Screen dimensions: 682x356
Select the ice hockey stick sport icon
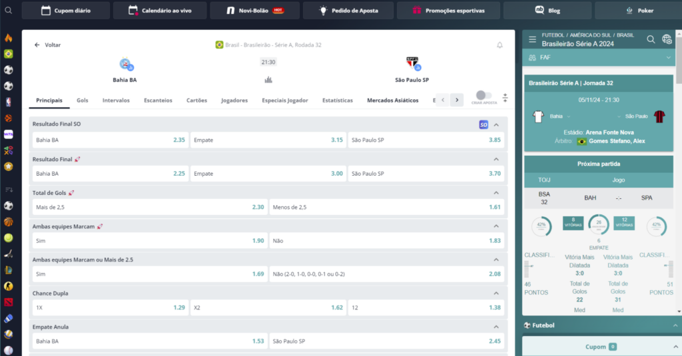[8, 254]
